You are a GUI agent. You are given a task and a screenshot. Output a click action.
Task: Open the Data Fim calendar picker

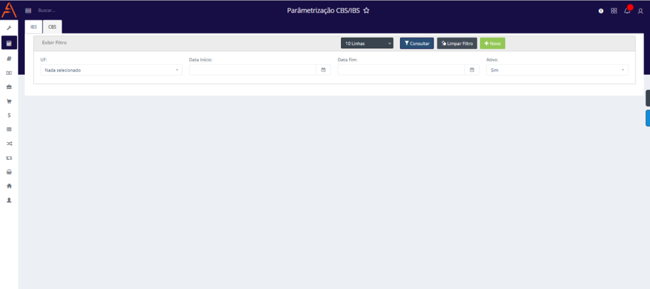472,70
